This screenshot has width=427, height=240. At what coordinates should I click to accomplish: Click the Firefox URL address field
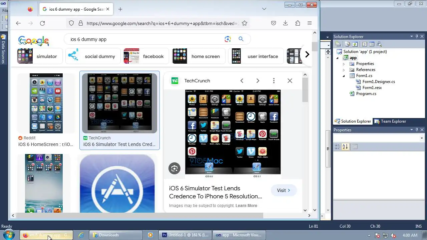pyautogui.click(x=162, y=23)
